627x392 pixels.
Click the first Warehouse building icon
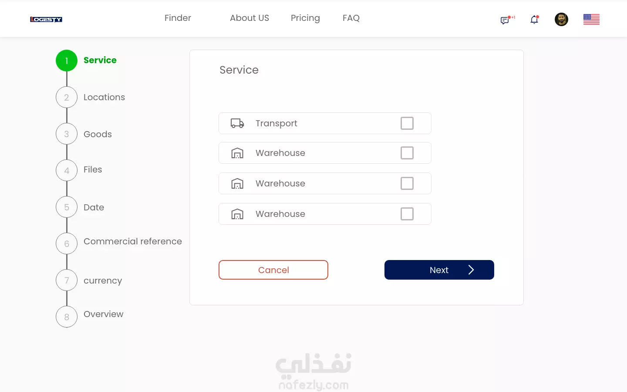[237, 153]
